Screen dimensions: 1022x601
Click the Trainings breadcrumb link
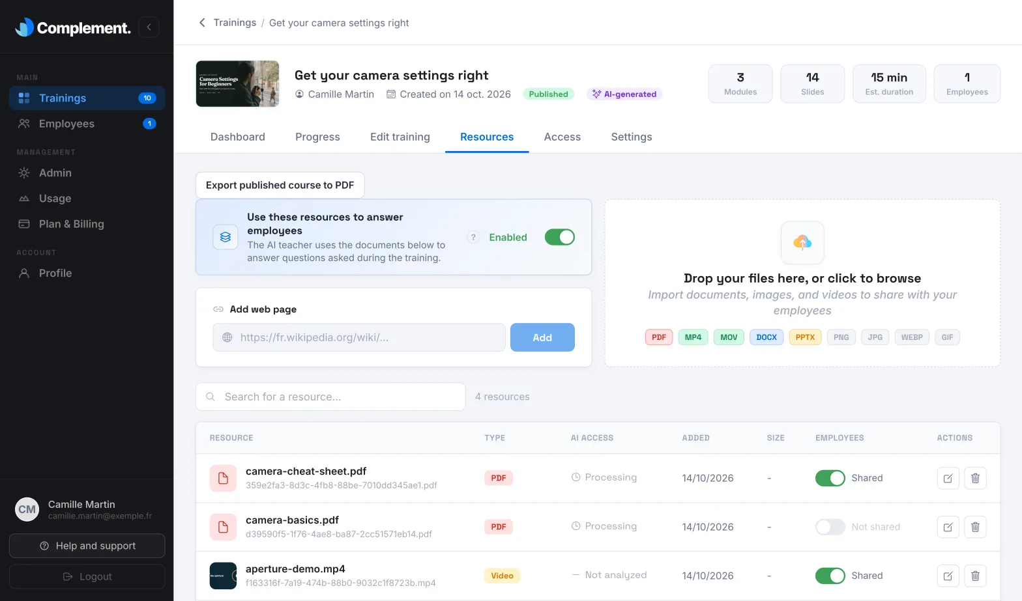point(235,23)
